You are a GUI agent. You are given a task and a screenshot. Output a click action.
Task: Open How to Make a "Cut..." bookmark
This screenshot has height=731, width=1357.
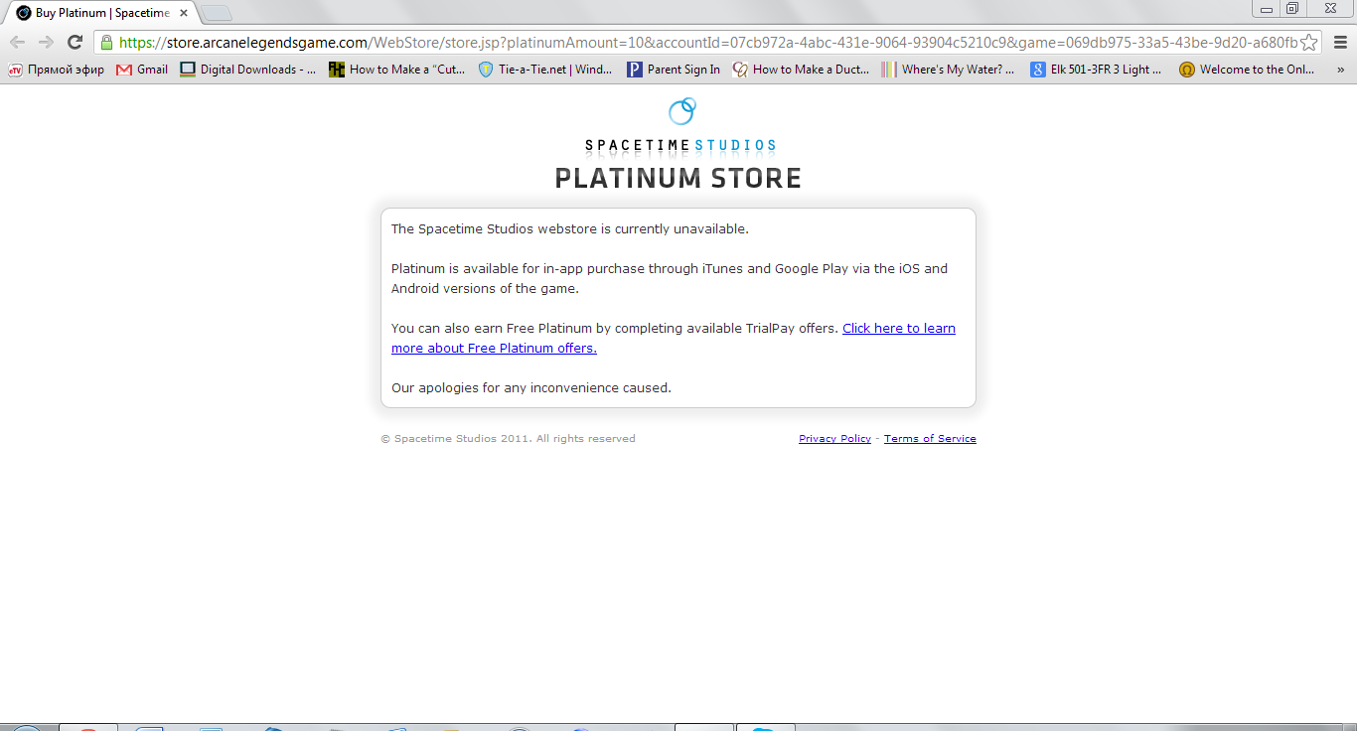[x=397, y=70]
